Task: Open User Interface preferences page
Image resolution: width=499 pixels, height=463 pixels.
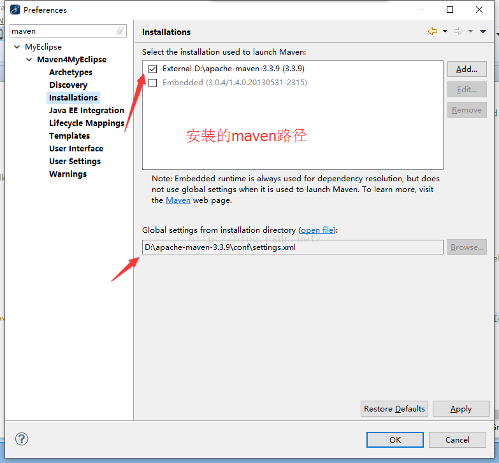Action: (x=76, y=149)
